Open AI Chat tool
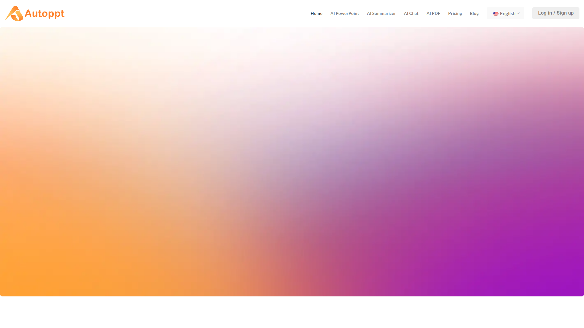 click(x=411, y=13)
